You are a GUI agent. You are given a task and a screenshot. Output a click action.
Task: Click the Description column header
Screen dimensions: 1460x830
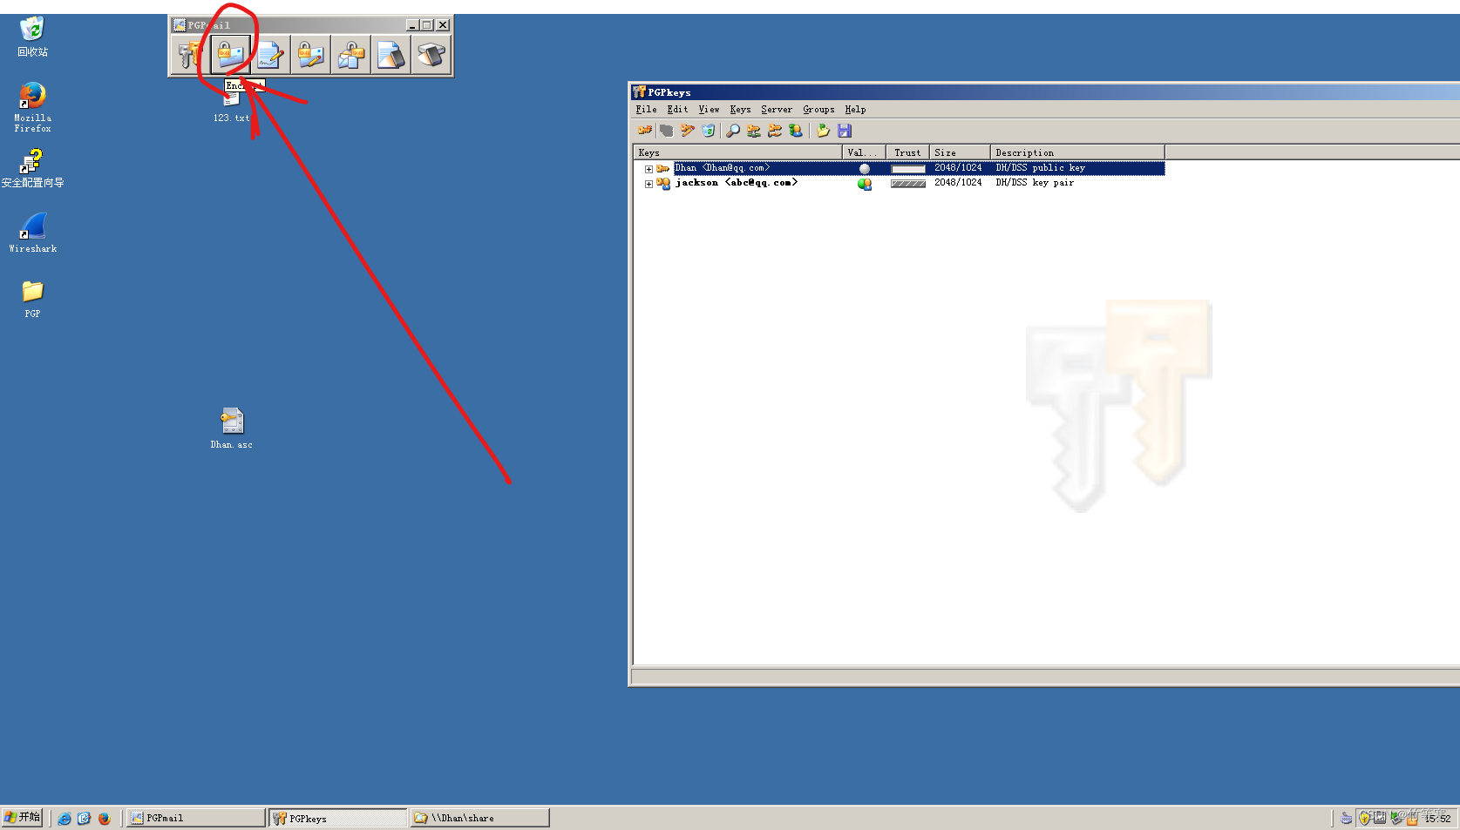1077,152
